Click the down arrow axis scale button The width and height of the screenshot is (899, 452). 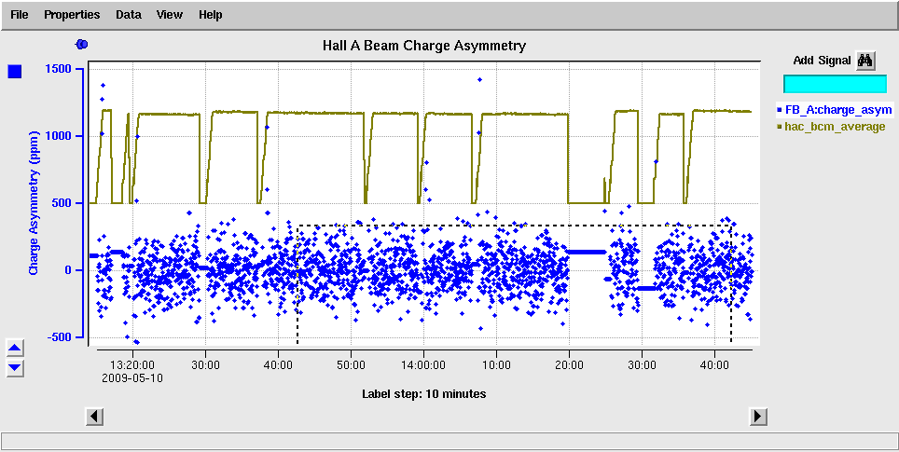[x=15, y=367]
